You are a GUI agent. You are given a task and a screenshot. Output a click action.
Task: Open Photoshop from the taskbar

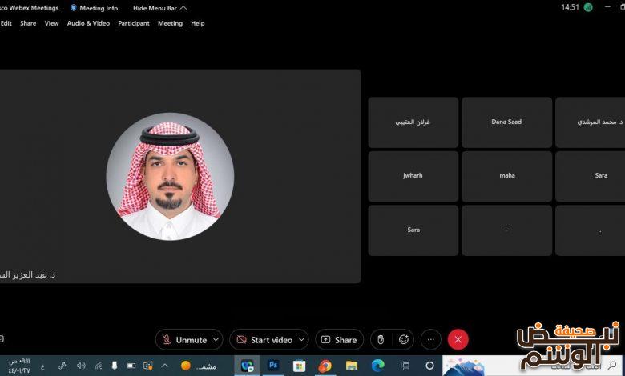point(273,366)
